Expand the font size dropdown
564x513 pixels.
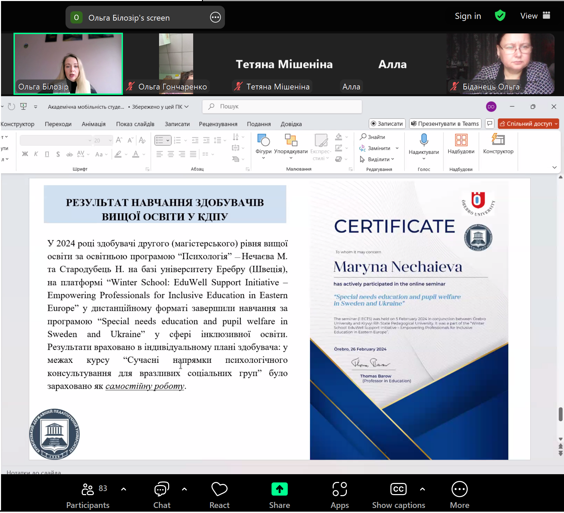[x=110, y=140]
